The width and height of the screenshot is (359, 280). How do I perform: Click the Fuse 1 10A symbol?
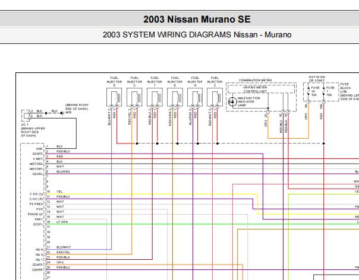(323, 91)
